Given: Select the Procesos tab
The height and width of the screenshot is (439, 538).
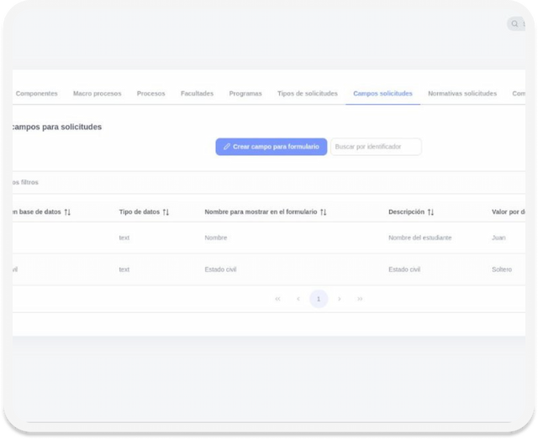Looking at the screenshot, I should point(151,94).
